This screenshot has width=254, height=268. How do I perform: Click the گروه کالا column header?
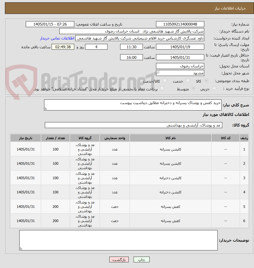click(x=85, y=138)
